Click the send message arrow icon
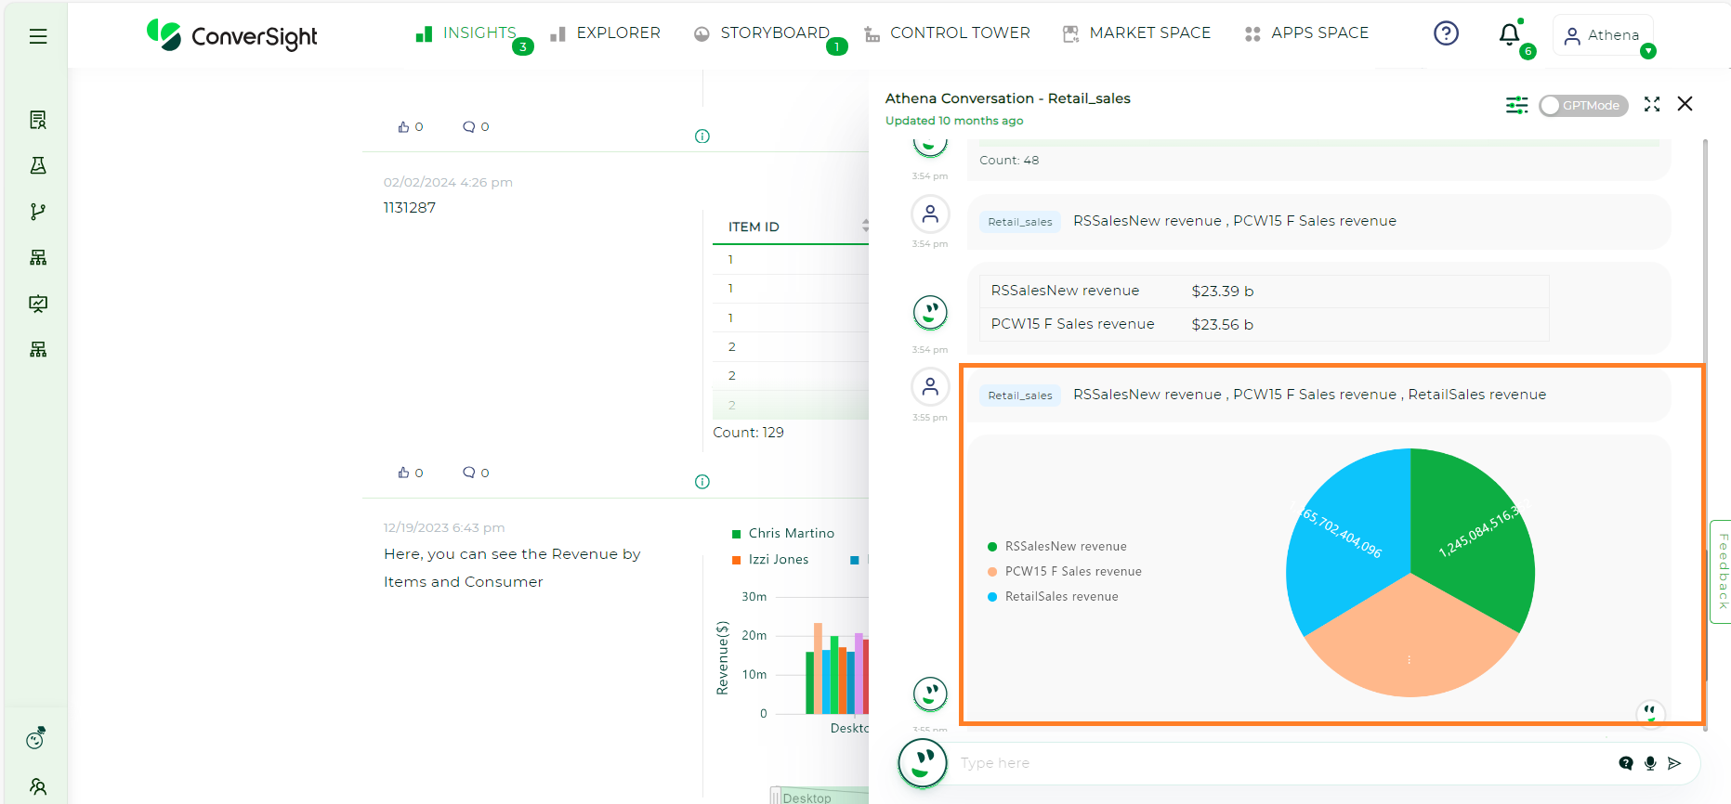The image size is (1731, 804). (x=1674, y=763)
